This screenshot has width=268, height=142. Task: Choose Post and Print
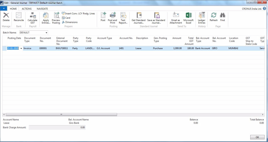112,18
